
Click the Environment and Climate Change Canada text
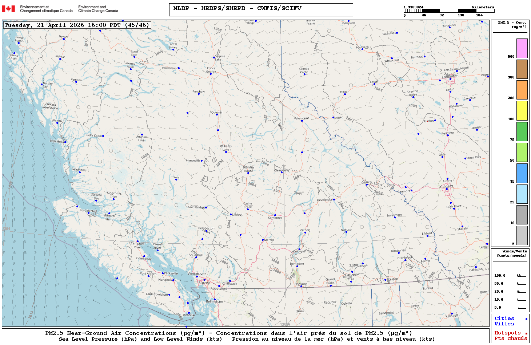(x=98, y=9)
